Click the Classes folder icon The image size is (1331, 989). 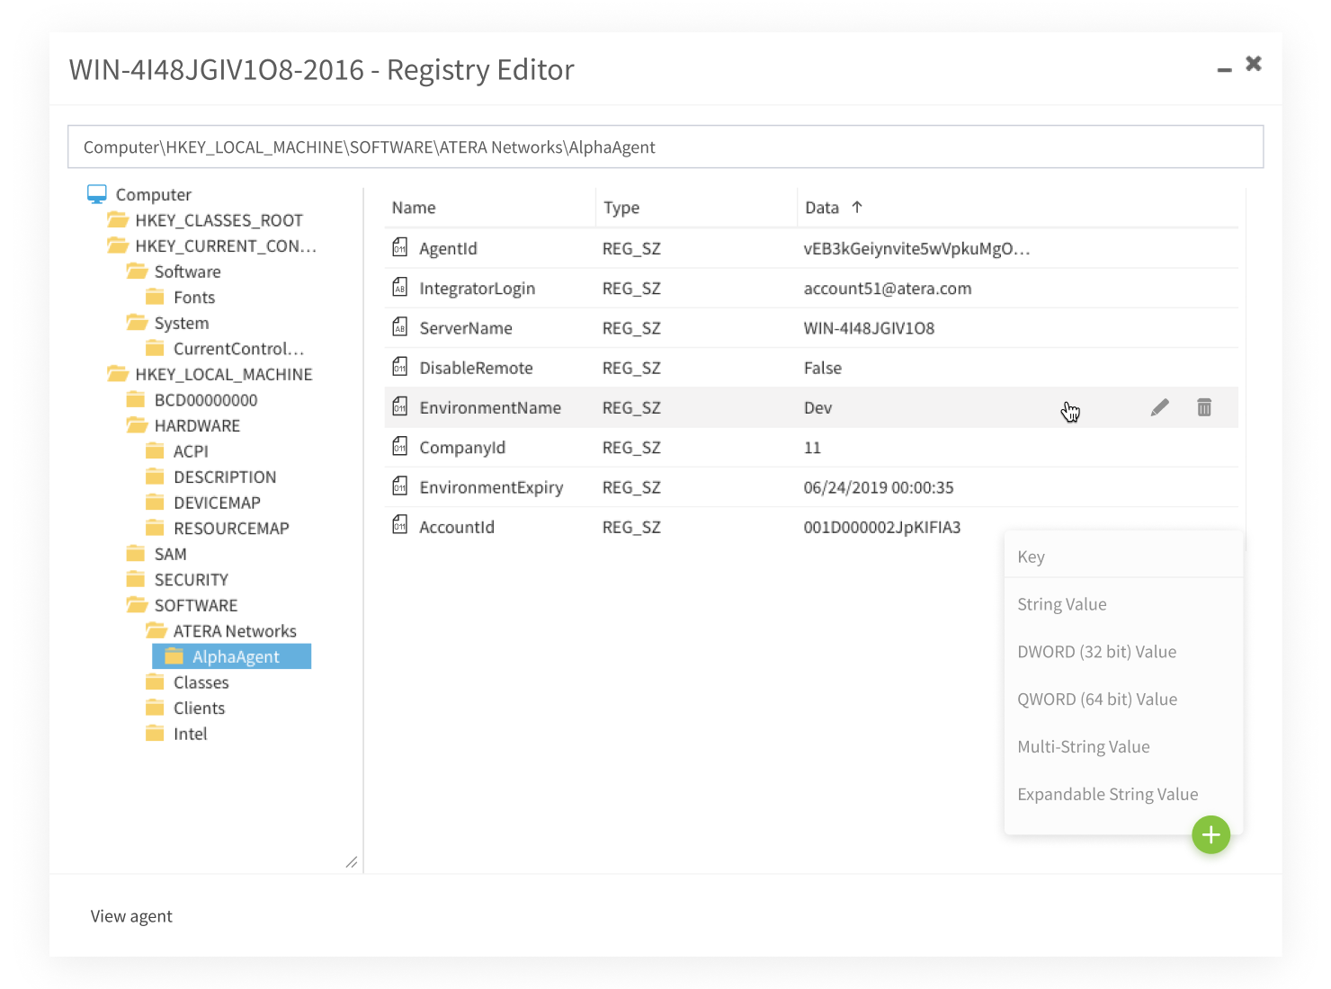(x=155, y=682)
